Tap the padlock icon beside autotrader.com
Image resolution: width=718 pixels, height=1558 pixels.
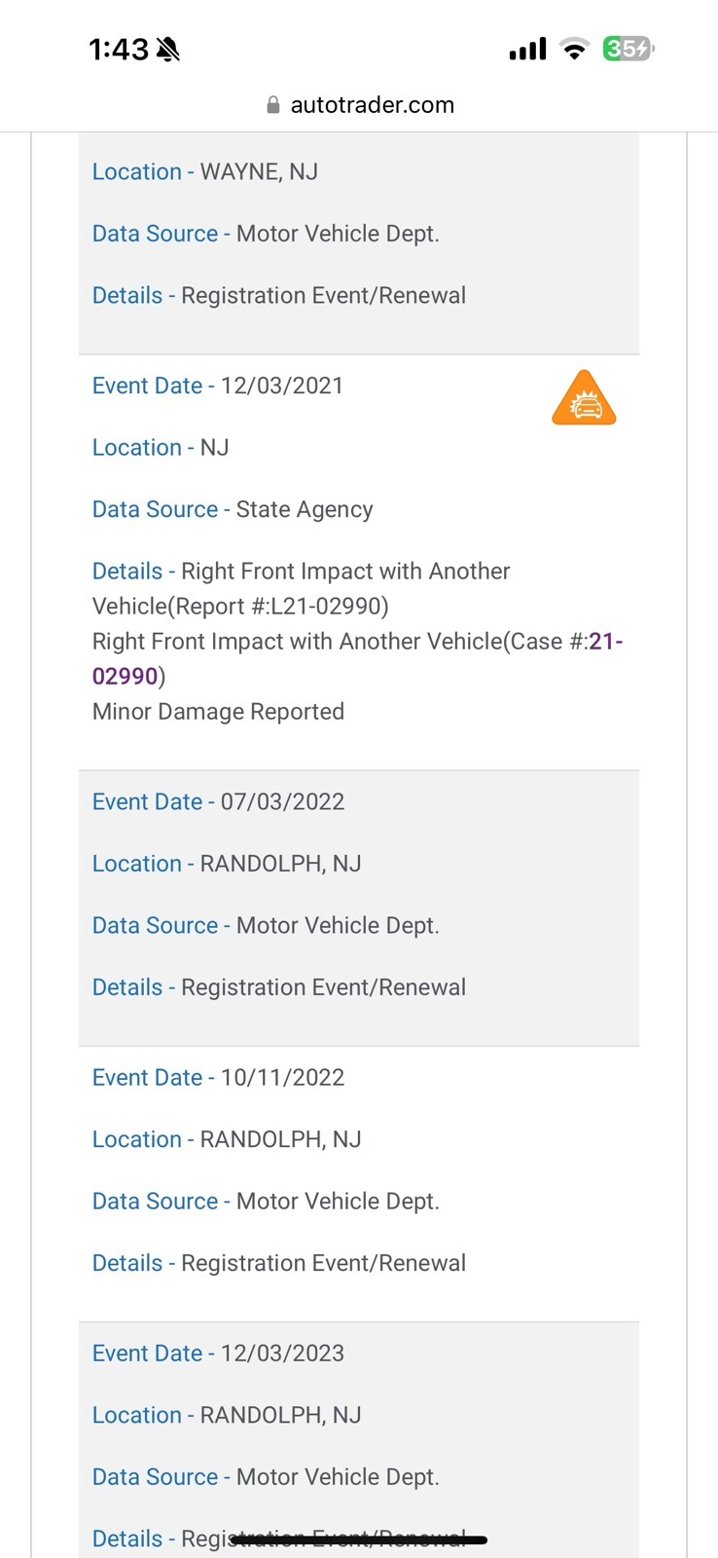pos(273,105)
